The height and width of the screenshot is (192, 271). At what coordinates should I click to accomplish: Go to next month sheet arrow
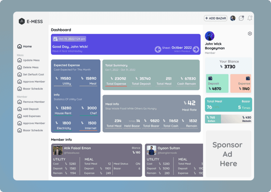coord(196,49)
